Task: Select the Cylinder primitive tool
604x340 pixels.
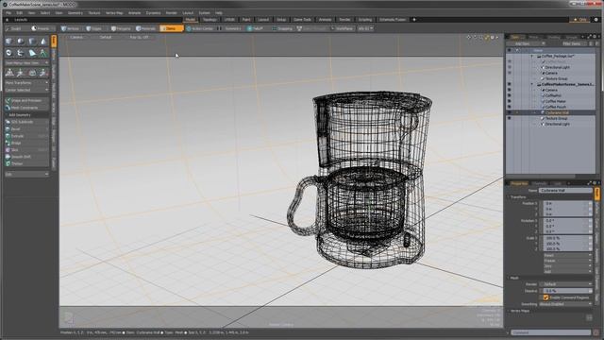Action: point(32,42)
